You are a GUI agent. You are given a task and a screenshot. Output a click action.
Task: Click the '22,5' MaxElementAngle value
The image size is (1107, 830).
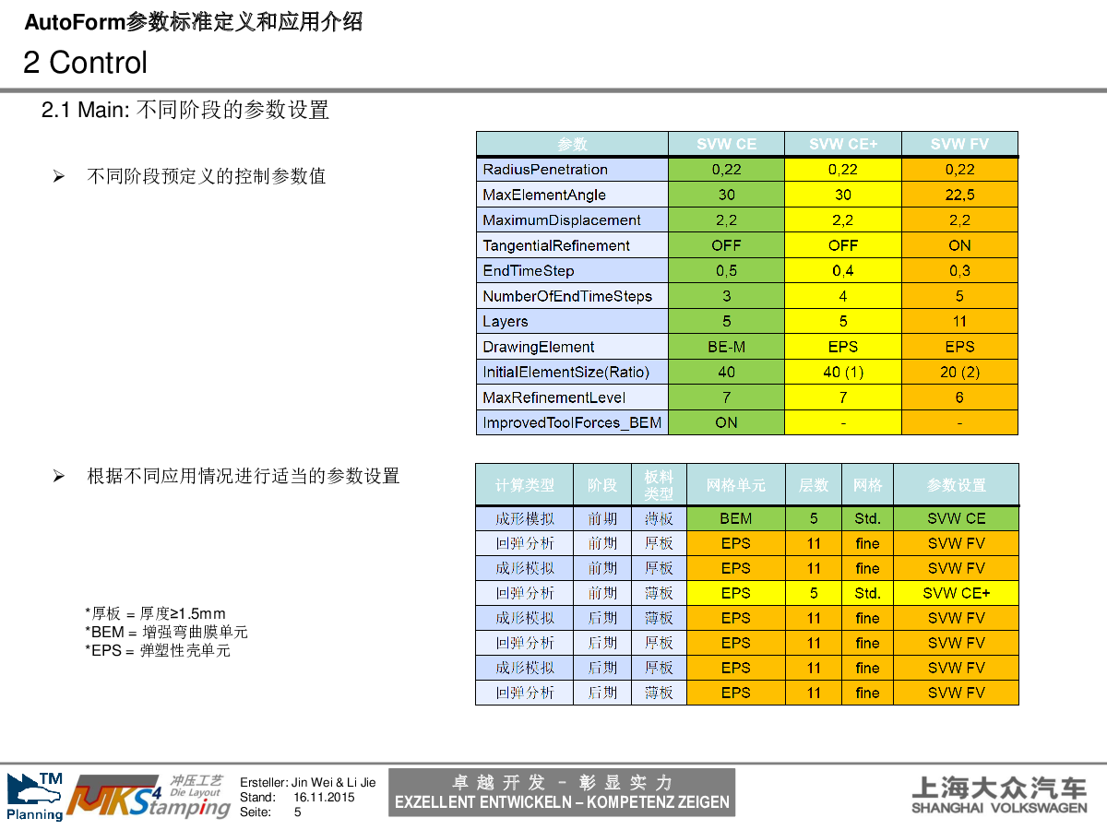(959, 195)
